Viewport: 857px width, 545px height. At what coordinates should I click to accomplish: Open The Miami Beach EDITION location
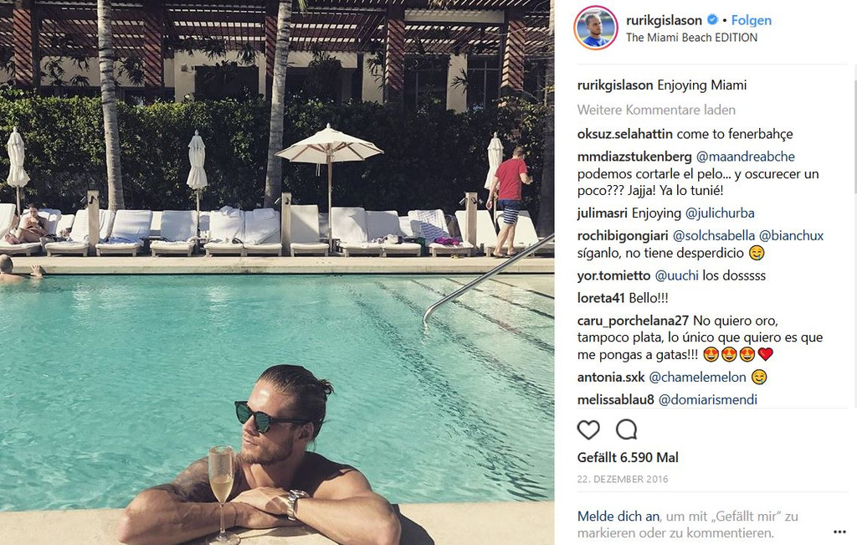click(691, 38)
